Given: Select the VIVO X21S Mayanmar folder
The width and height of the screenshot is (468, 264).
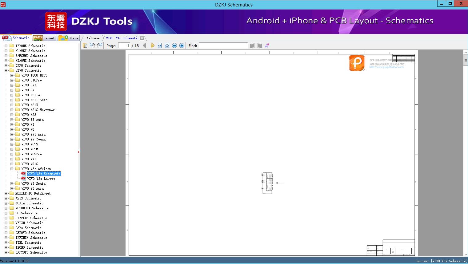Looking at the screenshot, I should (x=38, y=110).
